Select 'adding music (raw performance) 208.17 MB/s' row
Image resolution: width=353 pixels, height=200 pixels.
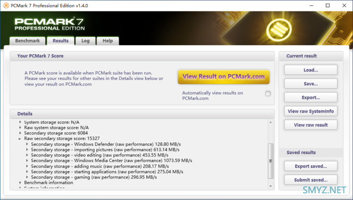(x=100, y=166)
